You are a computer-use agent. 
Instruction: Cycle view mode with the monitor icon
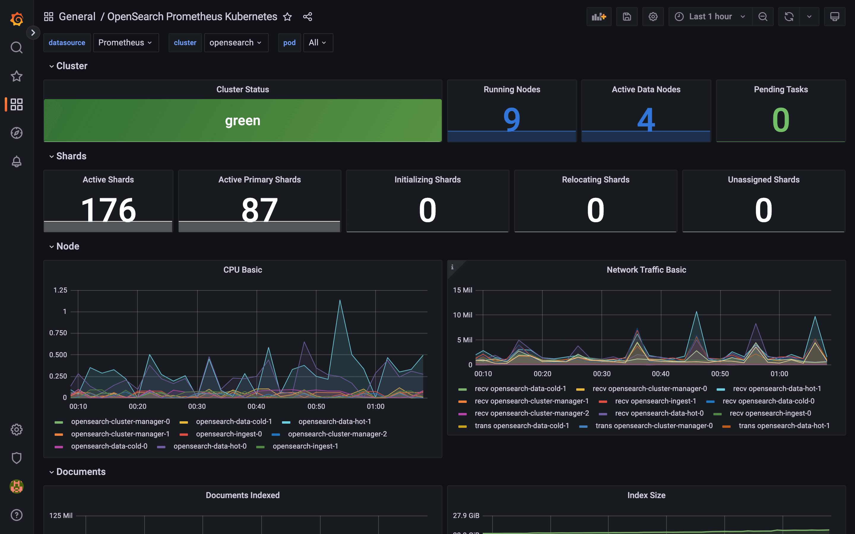(834, 17)
